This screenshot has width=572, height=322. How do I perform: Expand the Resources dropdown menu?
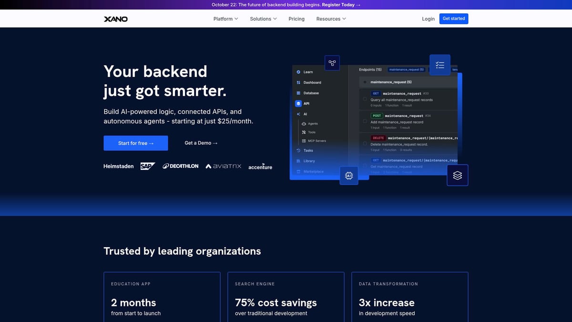coord(331,19)
